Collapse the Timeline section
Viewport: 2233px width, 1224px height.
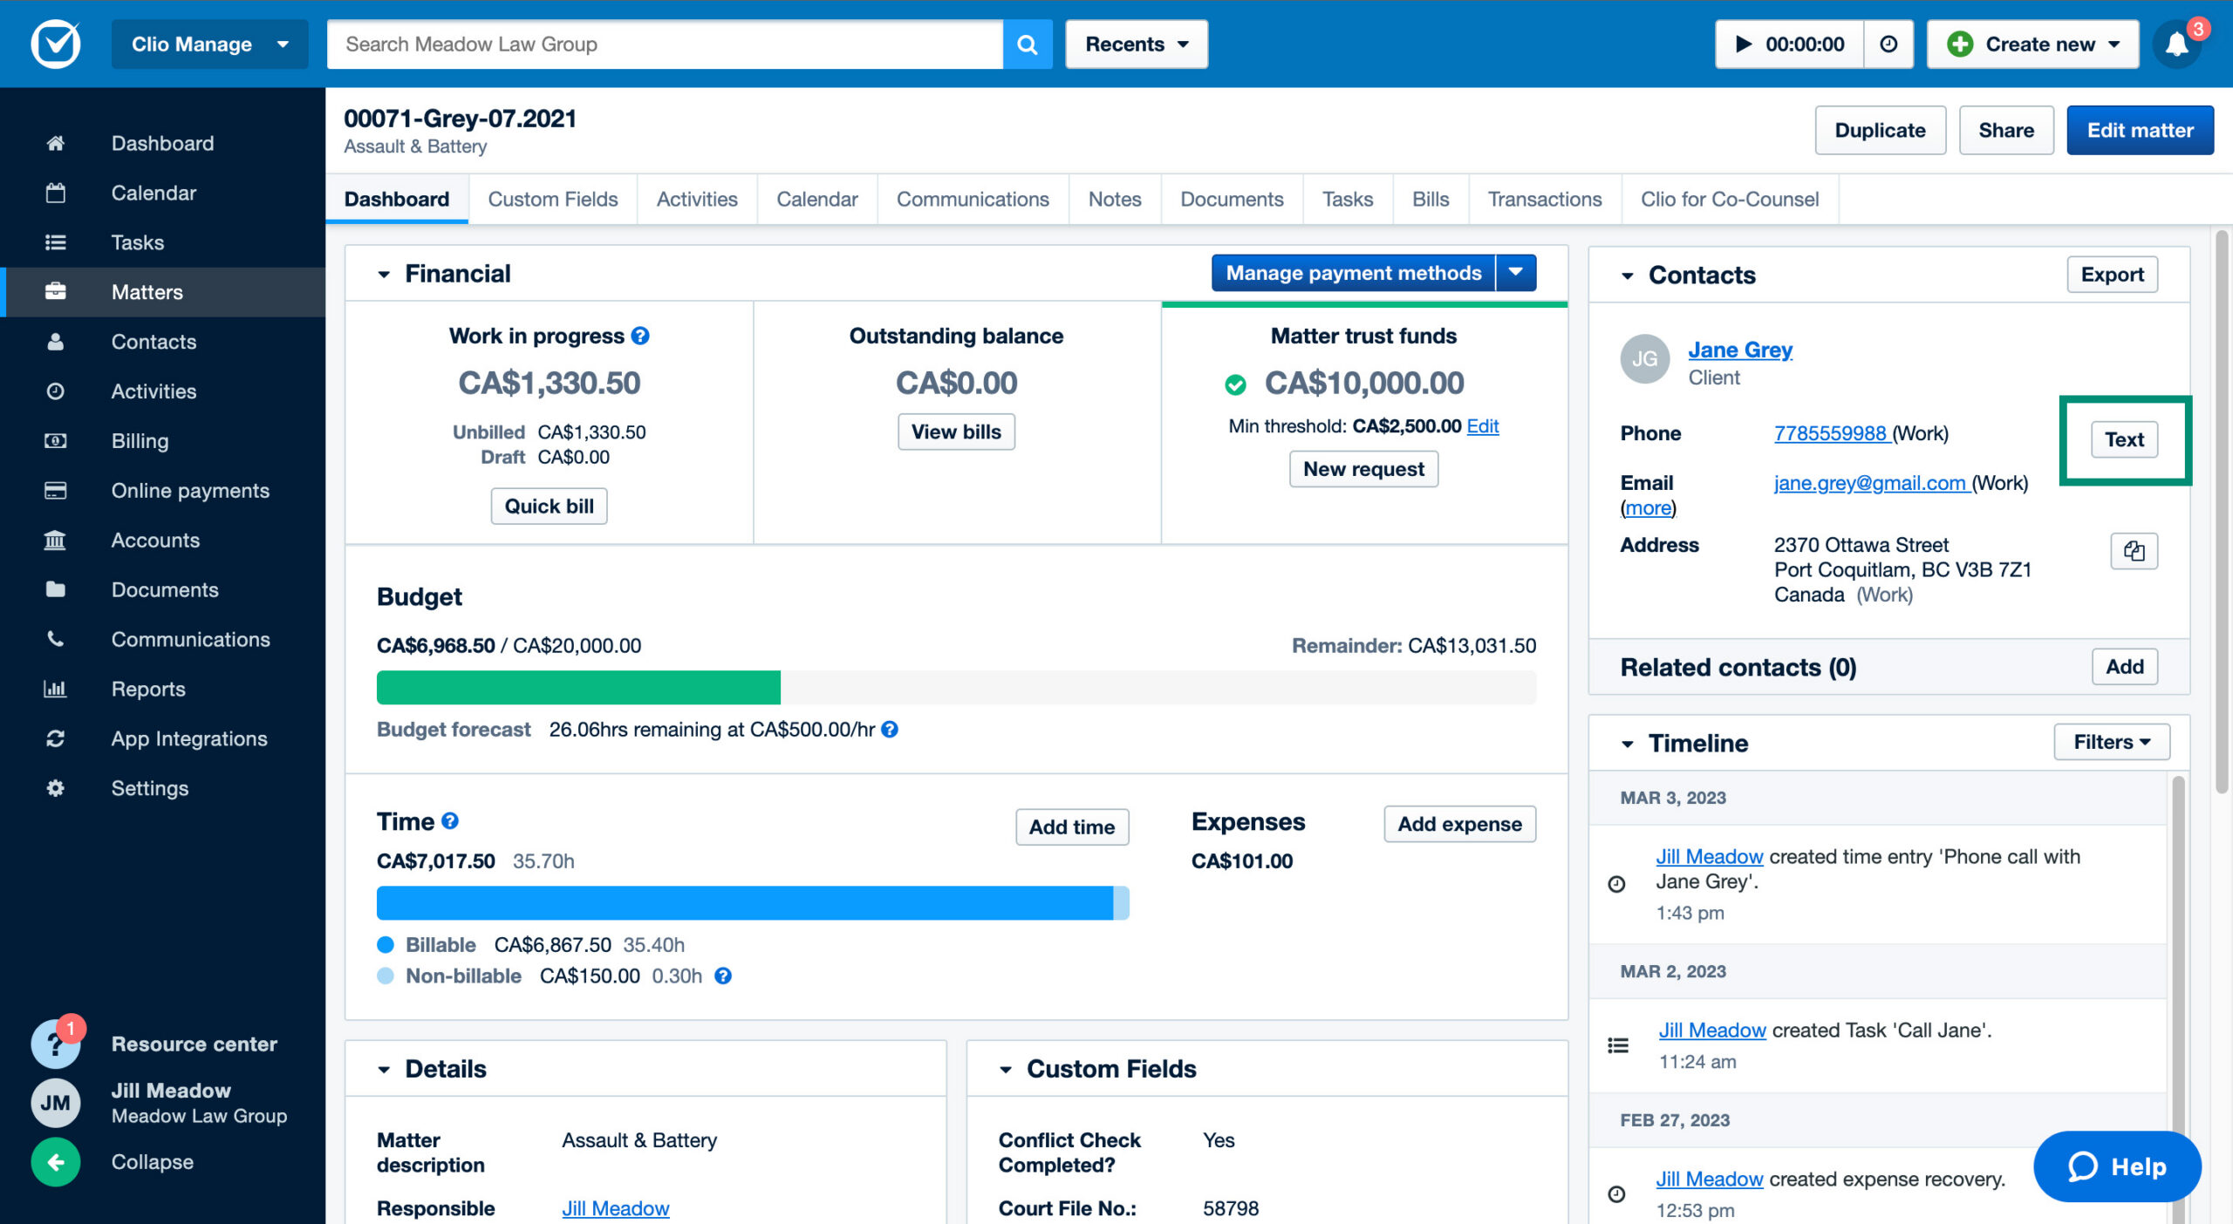tap(1627, 744)
